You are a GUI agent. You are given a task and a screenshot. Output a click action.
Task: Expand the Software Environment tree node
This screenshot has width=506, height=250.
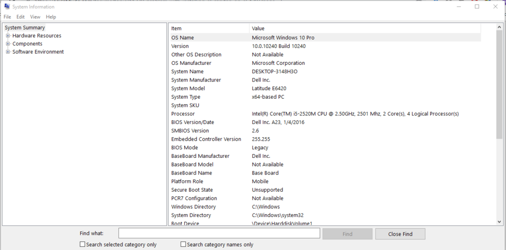pos(8,52)
